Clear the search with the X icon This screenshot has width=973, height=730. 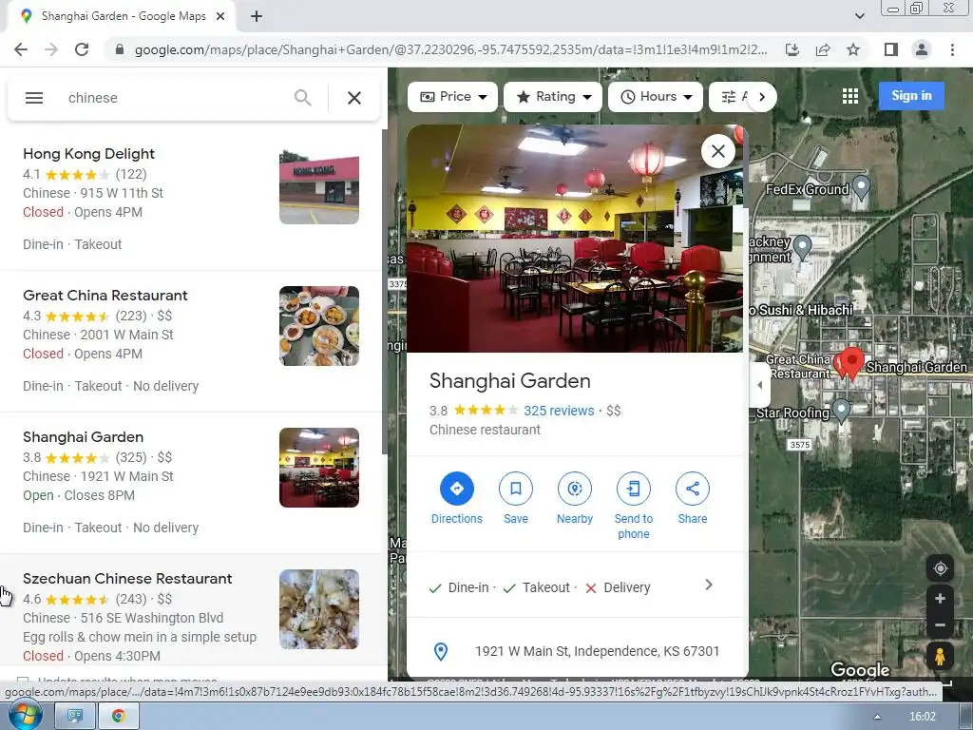(353, 98)
